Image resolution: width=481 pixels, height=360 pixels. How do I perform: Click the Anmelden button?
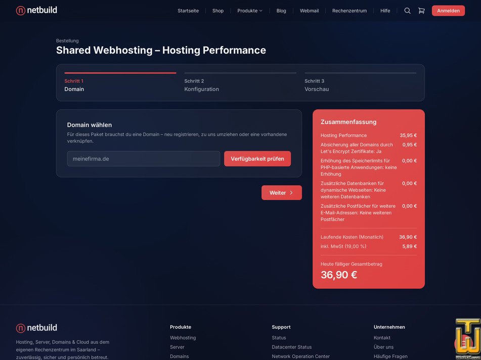point(448,11)
